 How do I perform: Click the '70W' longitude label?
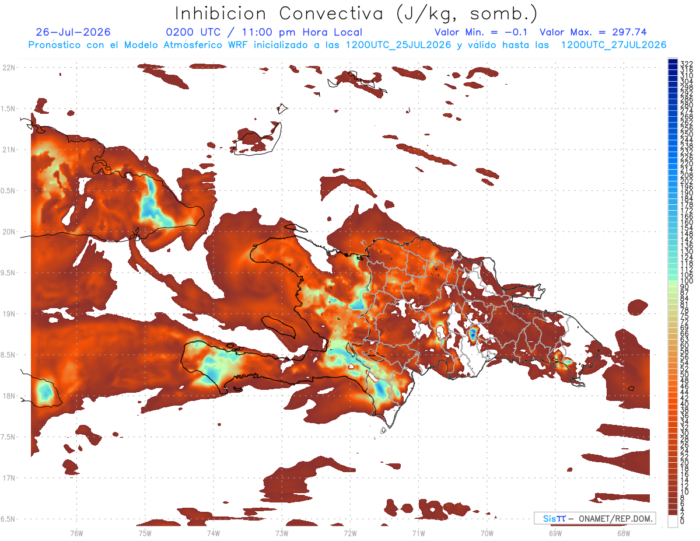coord(487,533)
